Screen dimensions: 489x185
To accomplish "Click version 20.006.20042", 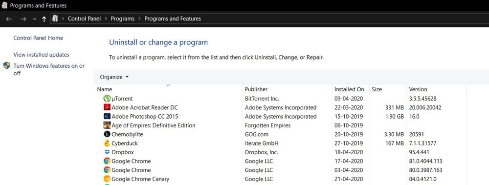I will [425, 107].
